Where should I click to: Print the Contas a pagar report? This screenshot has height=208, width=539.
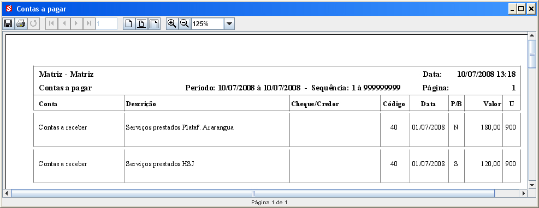(21, 23)
